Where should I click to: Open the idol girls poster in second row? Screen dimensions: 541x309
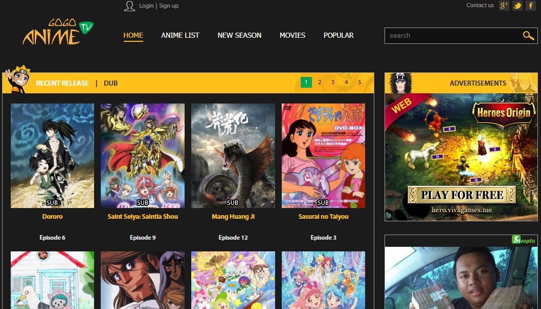coord(323,280)
